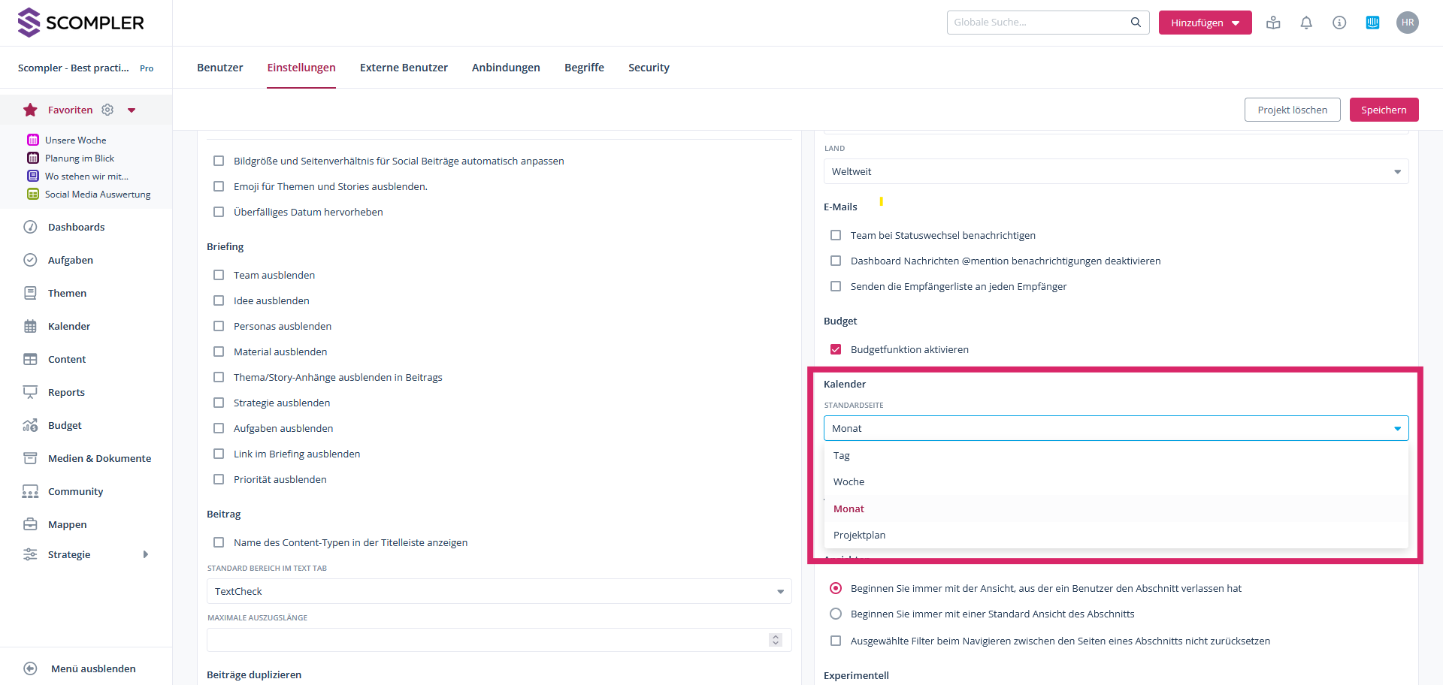Select 'Standard Ansicht des Abschnitts' radio option

point(836,614)
